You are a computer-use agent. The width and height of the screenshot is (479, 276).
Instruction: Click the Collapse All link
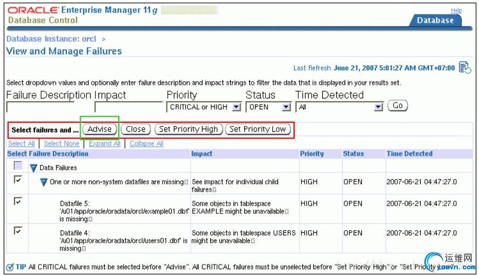point(147,143)
